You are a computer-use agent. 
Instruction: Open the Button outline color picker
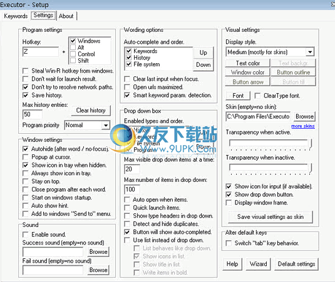(x=293, y=73)
